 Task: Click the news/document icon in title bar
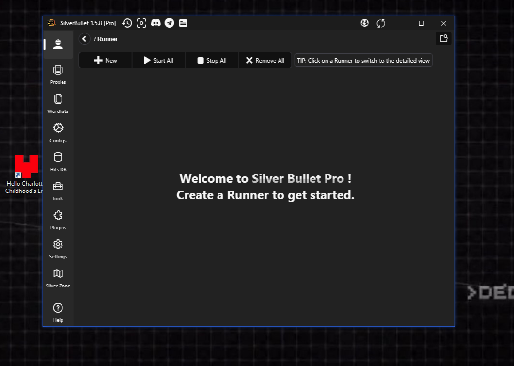coord(183,23)
